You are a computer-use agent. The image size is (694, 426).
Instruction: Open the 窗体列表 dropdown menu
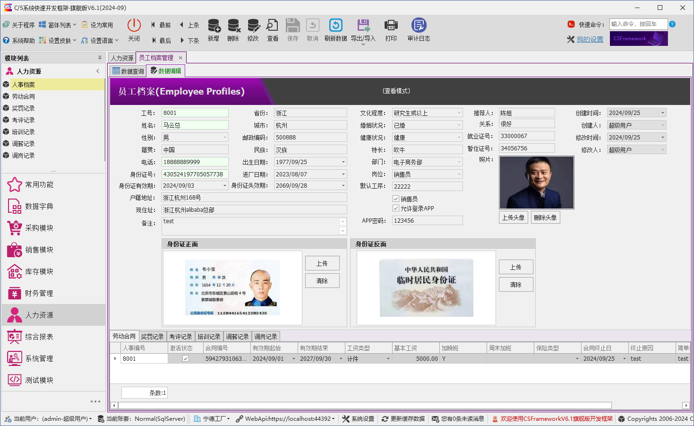(58, 25)
